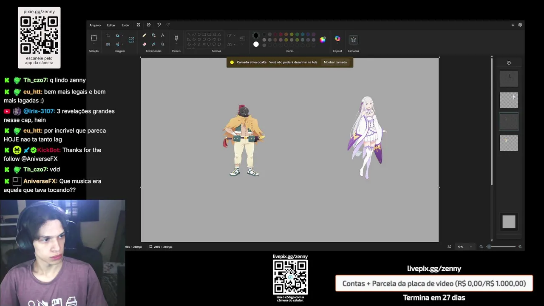This screenshot has height=306, width=544.
Task: Open the Arquivo menu
Action: [95, 25]
